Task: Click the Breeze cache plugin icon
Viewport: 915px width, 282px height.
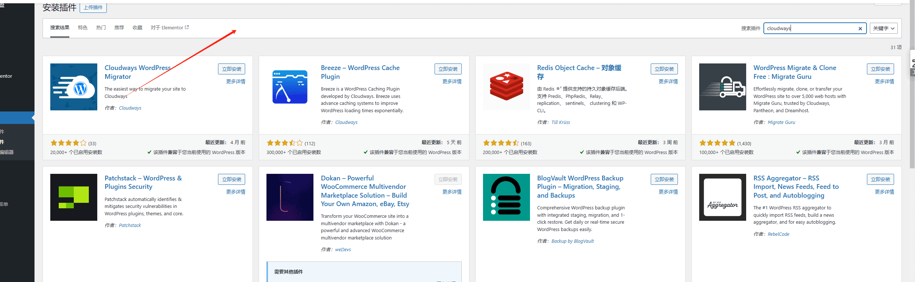Action: click(x=290, y=87)
